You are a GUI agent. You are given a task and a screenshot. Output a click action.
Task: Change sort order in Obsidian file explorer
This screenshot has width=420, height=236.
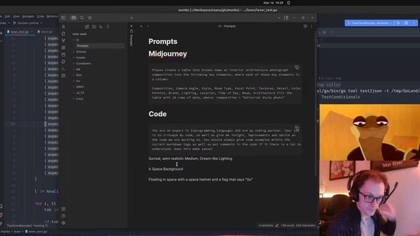click(x=101, y=27)
